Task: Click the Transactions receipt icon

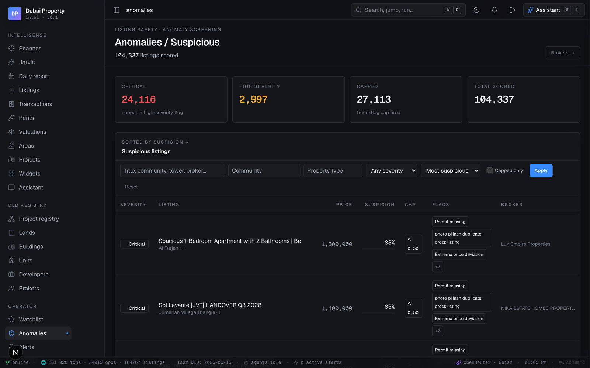Action: [11, 104]
